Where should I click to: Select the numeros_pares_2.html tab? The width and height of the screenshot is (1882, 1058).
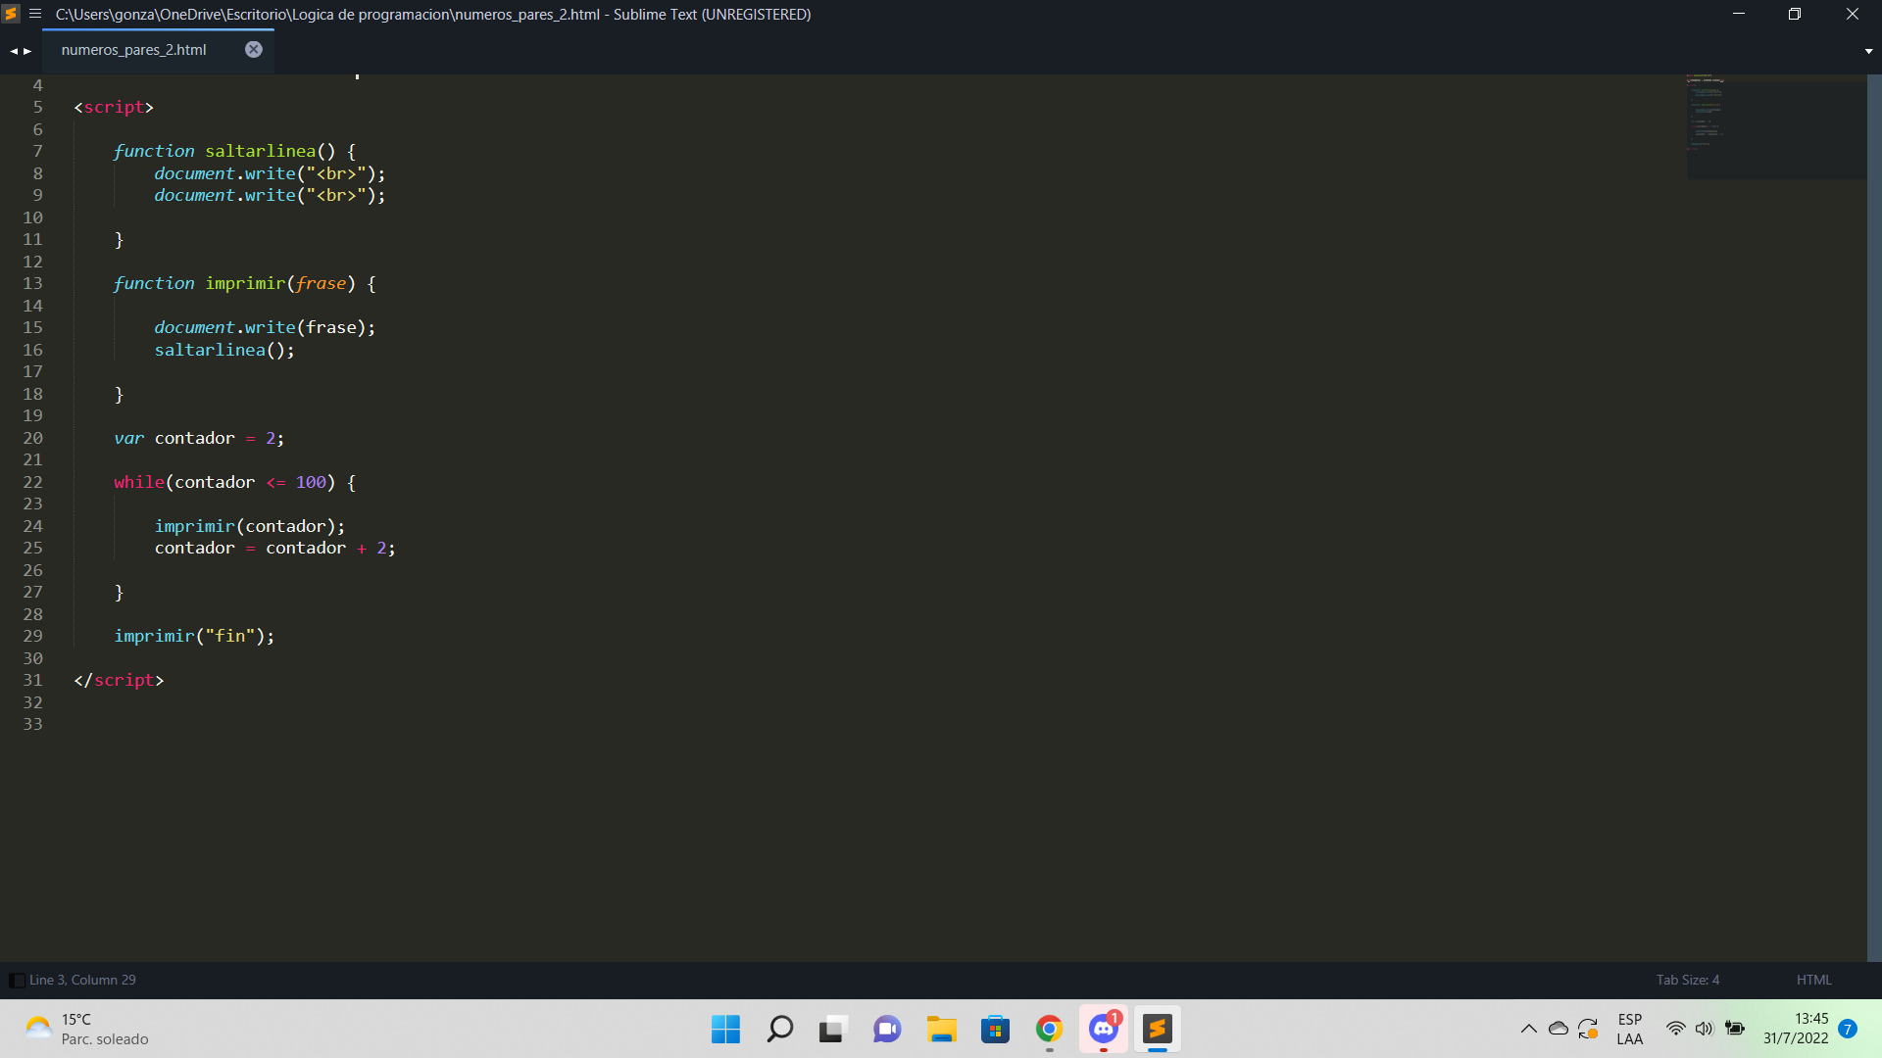point(134,49)
